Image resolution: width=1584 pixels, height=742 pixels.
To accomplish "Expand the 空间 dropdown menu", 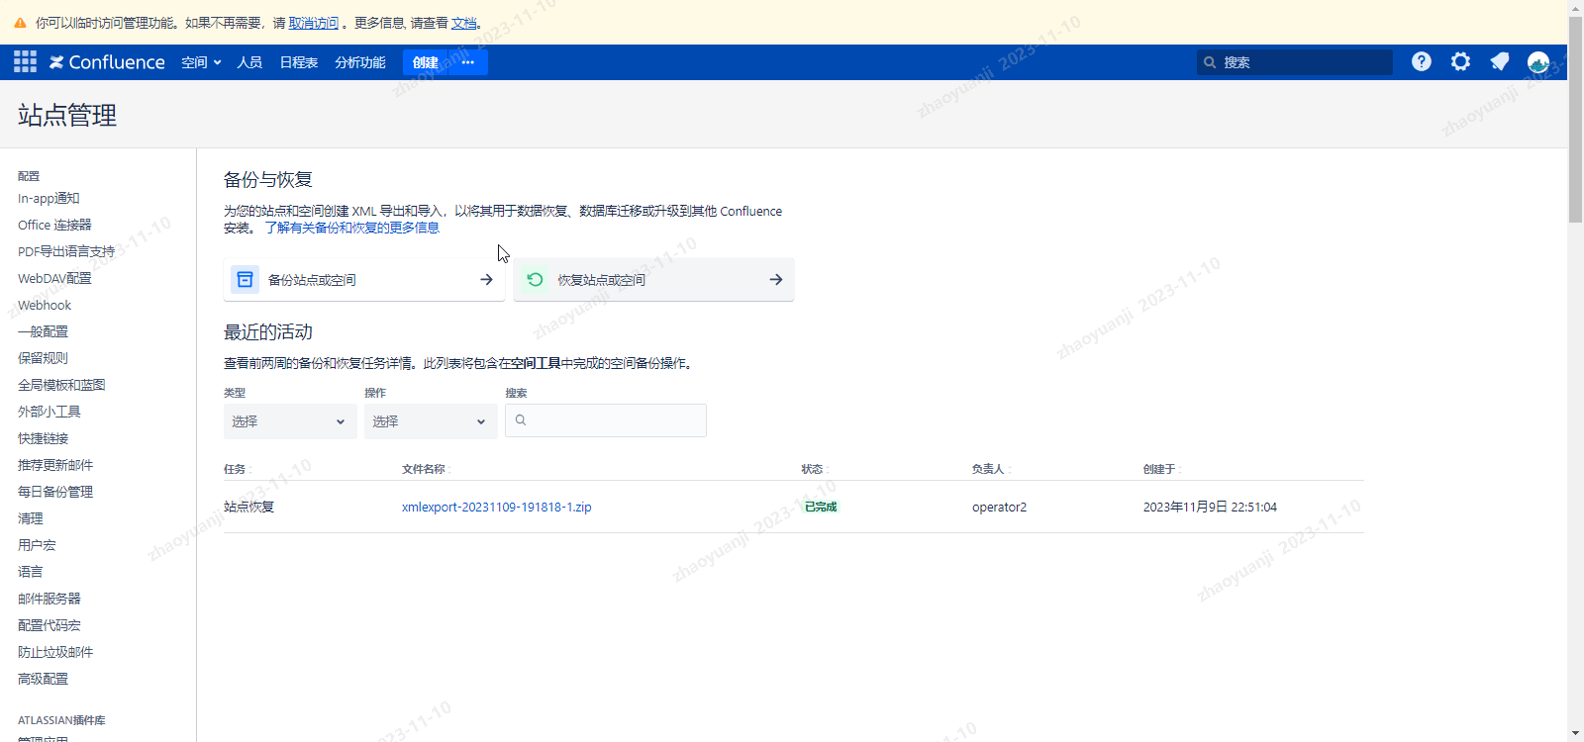I will [x=201, y=62].
